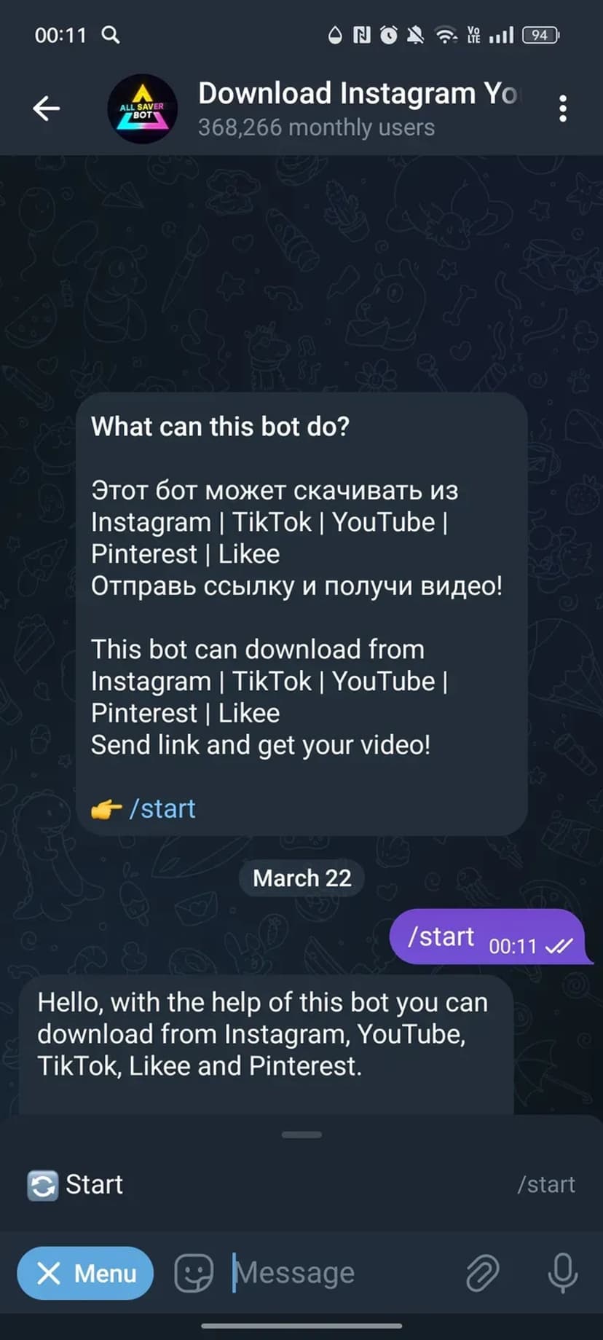Attach a file with paperclip icon
This screenshot has height=1340, width=603.
482,1273
